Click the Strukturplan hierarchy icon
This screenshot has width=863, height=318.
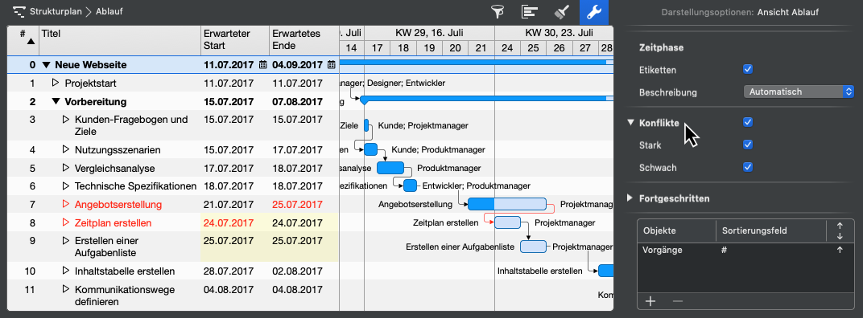pyautogui.click(x=19, y=11)
